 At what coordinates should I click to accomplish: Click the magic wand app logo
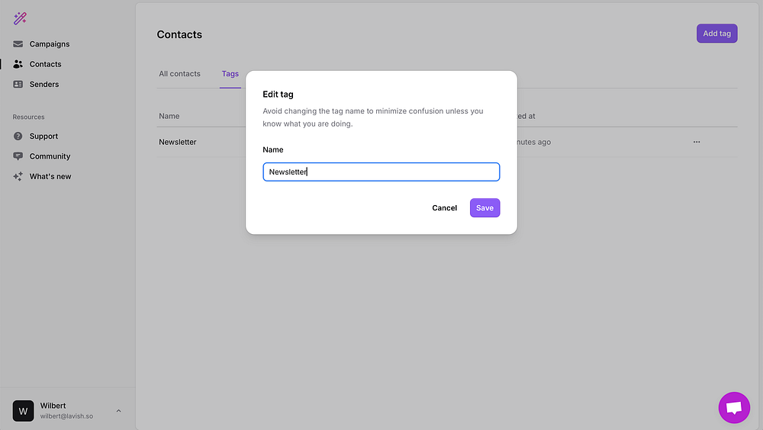tap(20, 19)
